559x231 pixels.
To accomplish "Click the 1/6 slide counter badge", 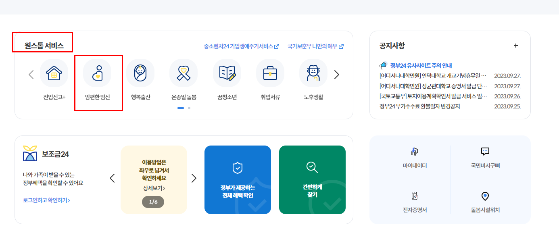I will click(x=153, y=202).
